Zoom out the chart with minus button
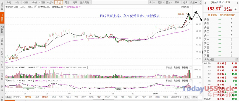This screenshot has width=239, height=101. coord(154,2)
